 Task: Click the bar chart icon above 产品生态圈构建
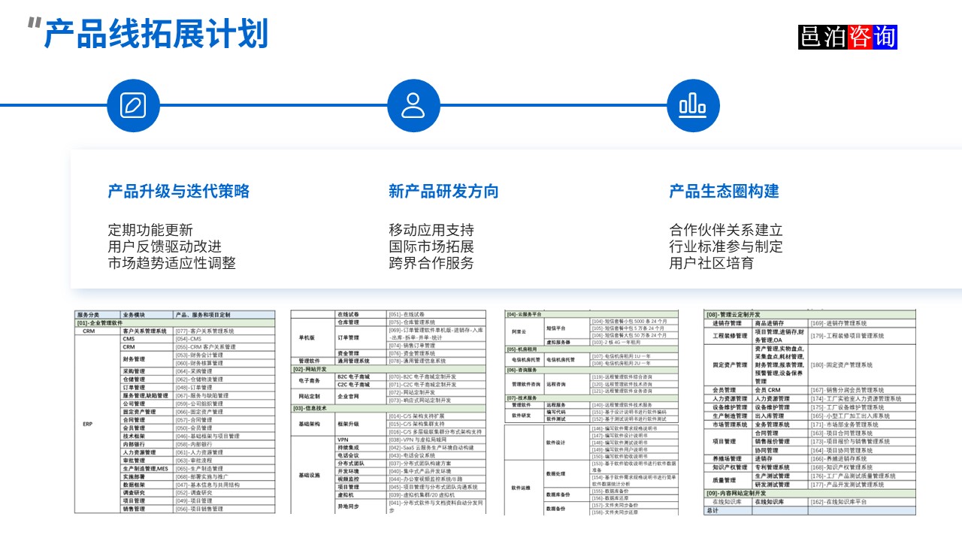pos(692,105)
